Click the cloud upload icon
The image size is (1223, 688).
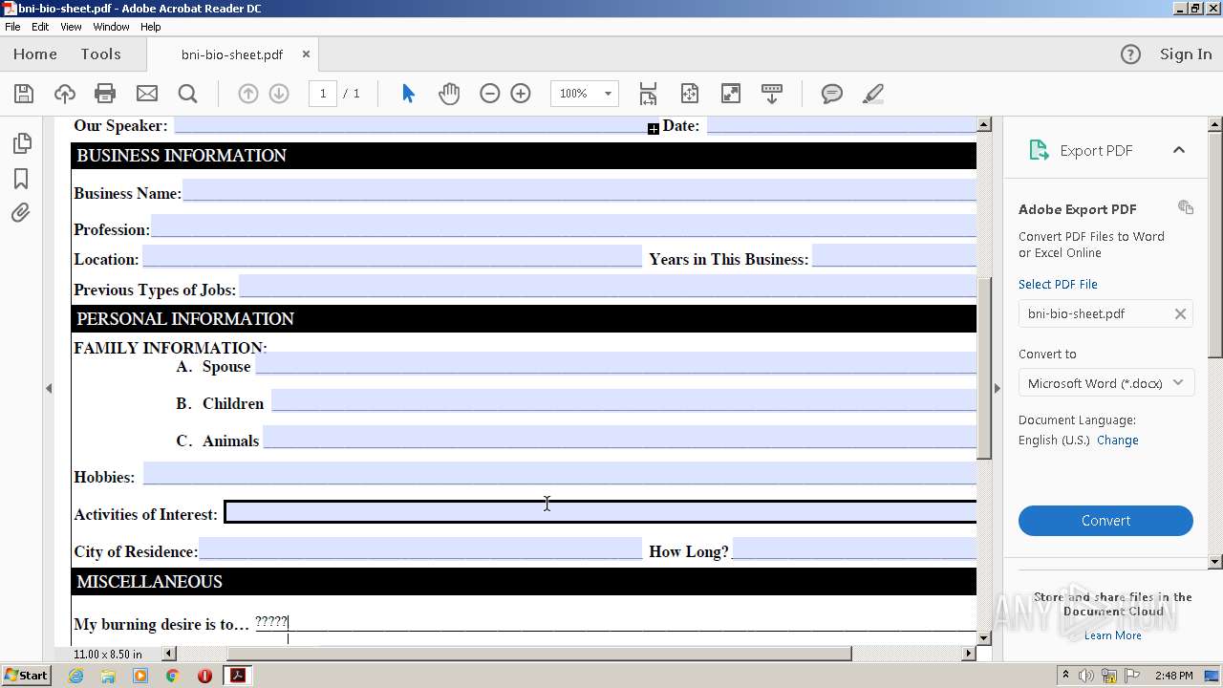tap(64, 94)
